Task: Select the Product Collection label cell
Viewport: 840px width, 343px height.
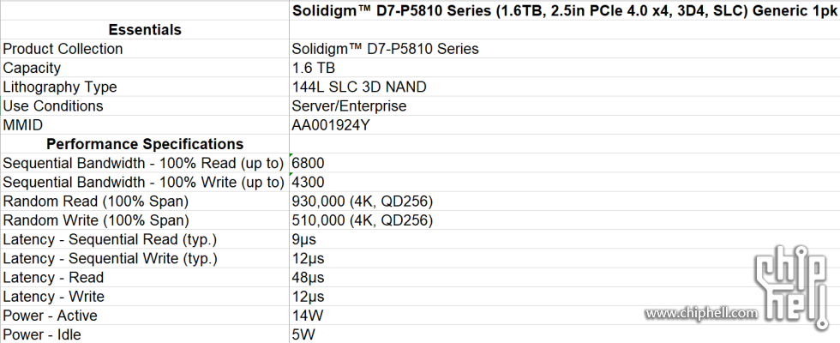Action: point(145,49)
